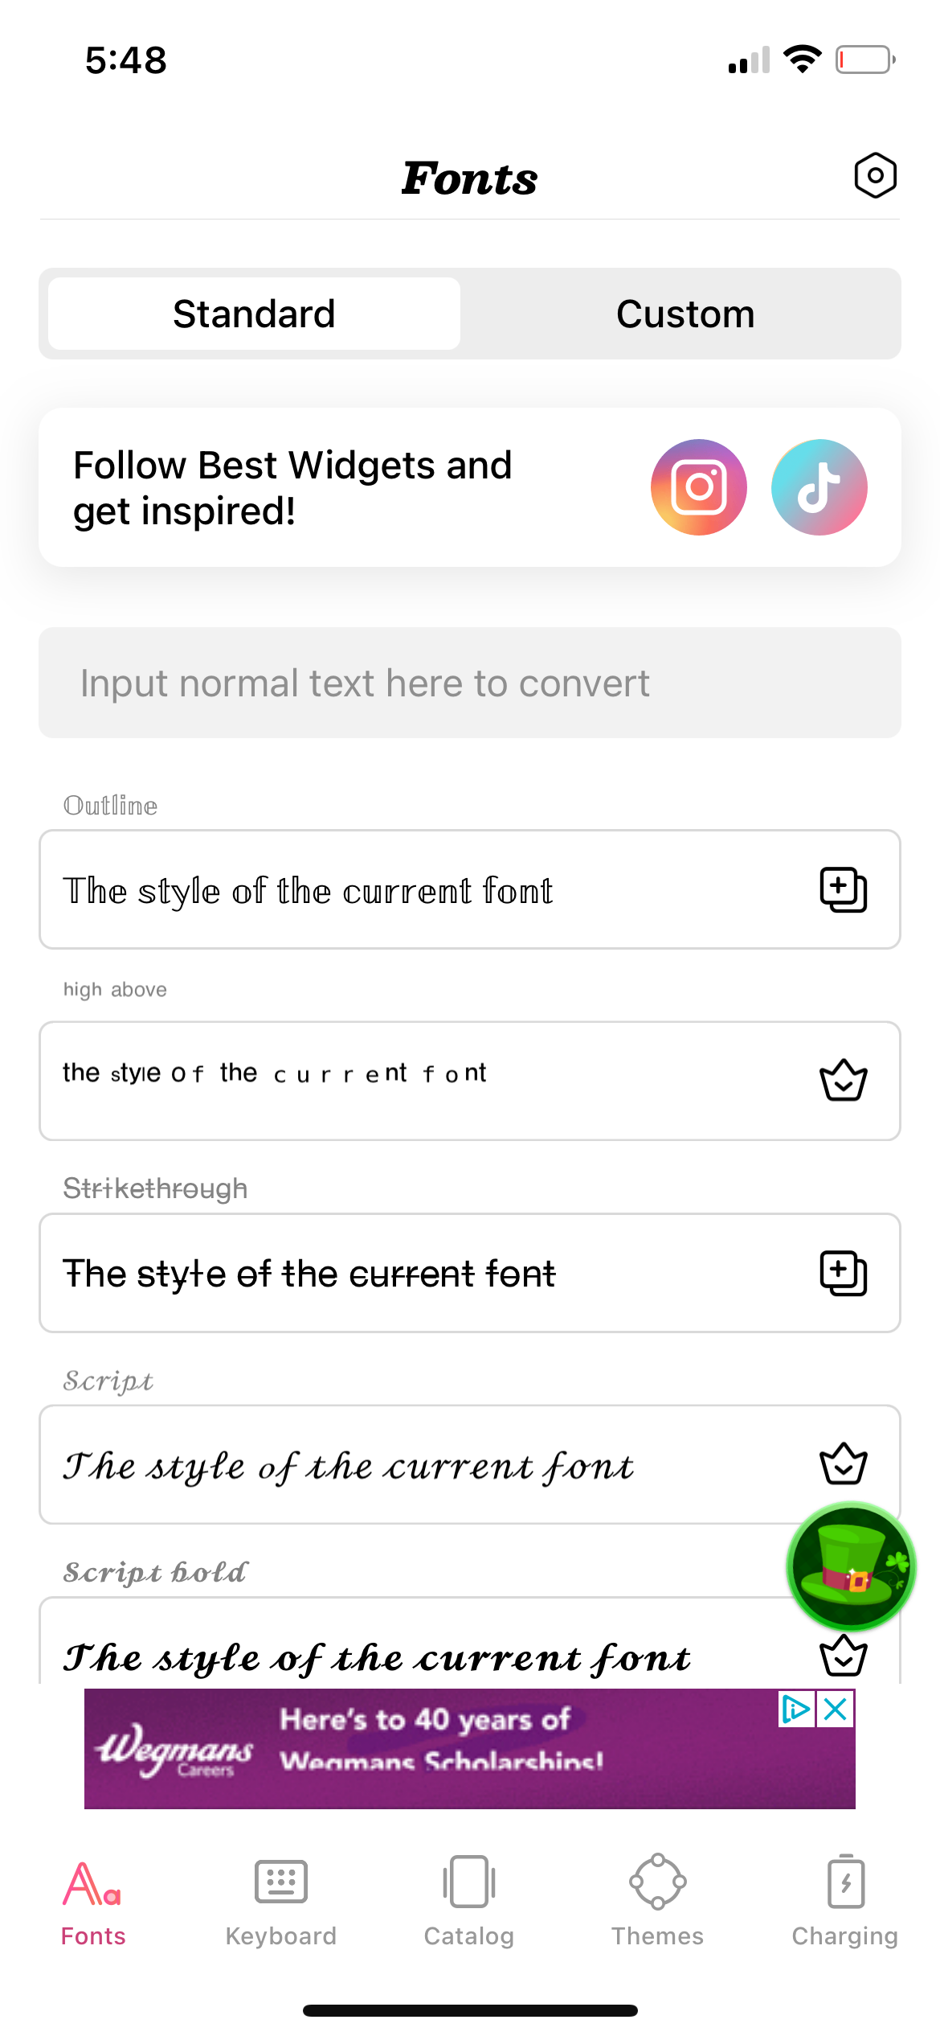Copy the Outline font style
The width and height of the screenshot is (940, 2036).
(x=843, y=889)
